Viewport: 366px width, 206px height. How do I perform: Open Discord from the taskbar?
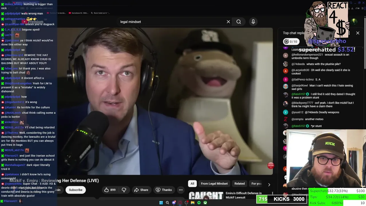tap(174, 203)
